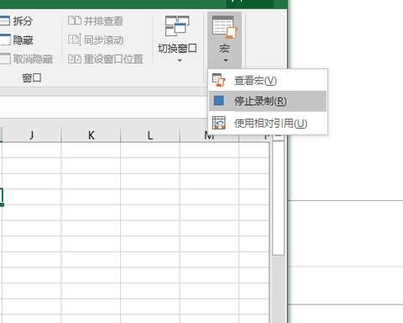Click the Hide (隐藏) window icon
The height and width of the screenshot is (323, 403).
[5, 40]
